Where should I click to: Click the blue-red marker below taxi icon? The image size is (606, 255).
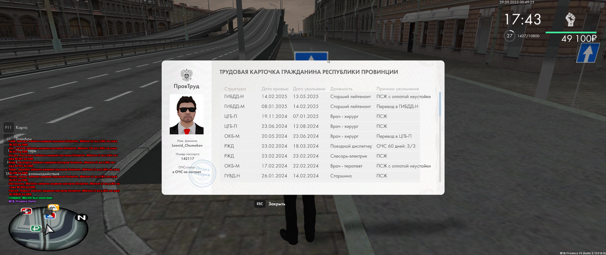(x=50, y=216)
